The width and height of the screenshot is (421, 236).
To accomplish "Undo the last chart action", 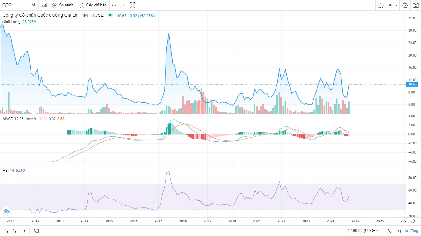I will 114,5.
